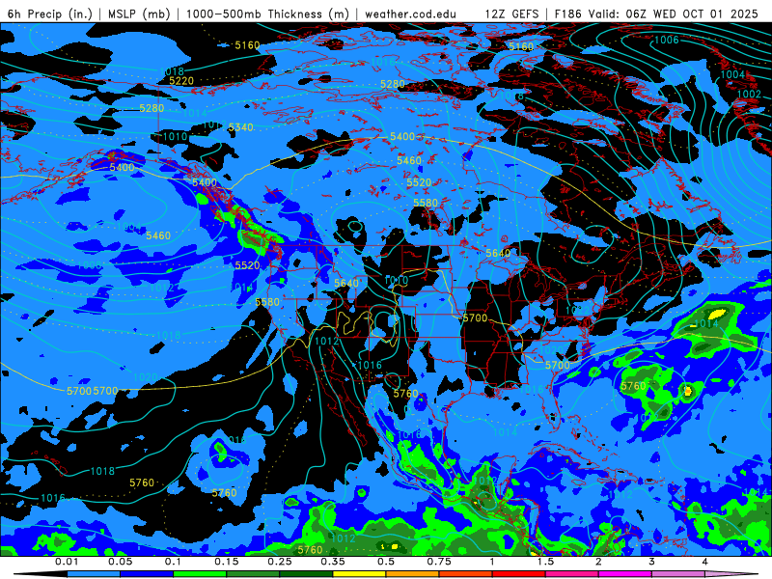Click the legend value '4'

point(705,562)
